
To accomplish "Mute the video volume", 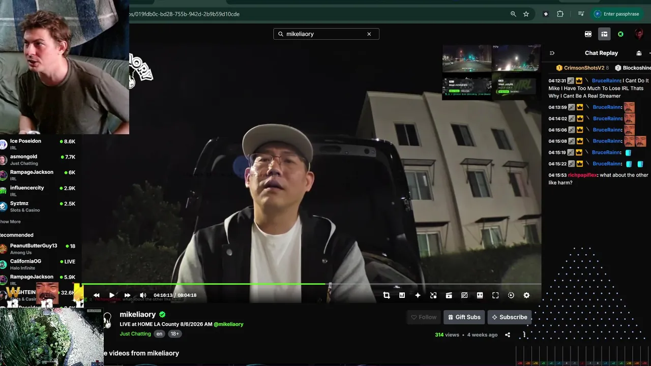I will 143,295.
